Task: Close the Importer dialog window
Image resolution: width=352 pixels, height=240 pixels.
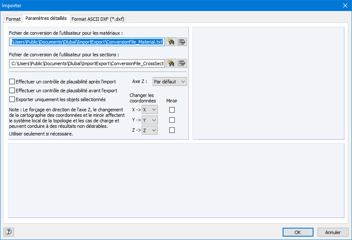Action: pos(345,6)
